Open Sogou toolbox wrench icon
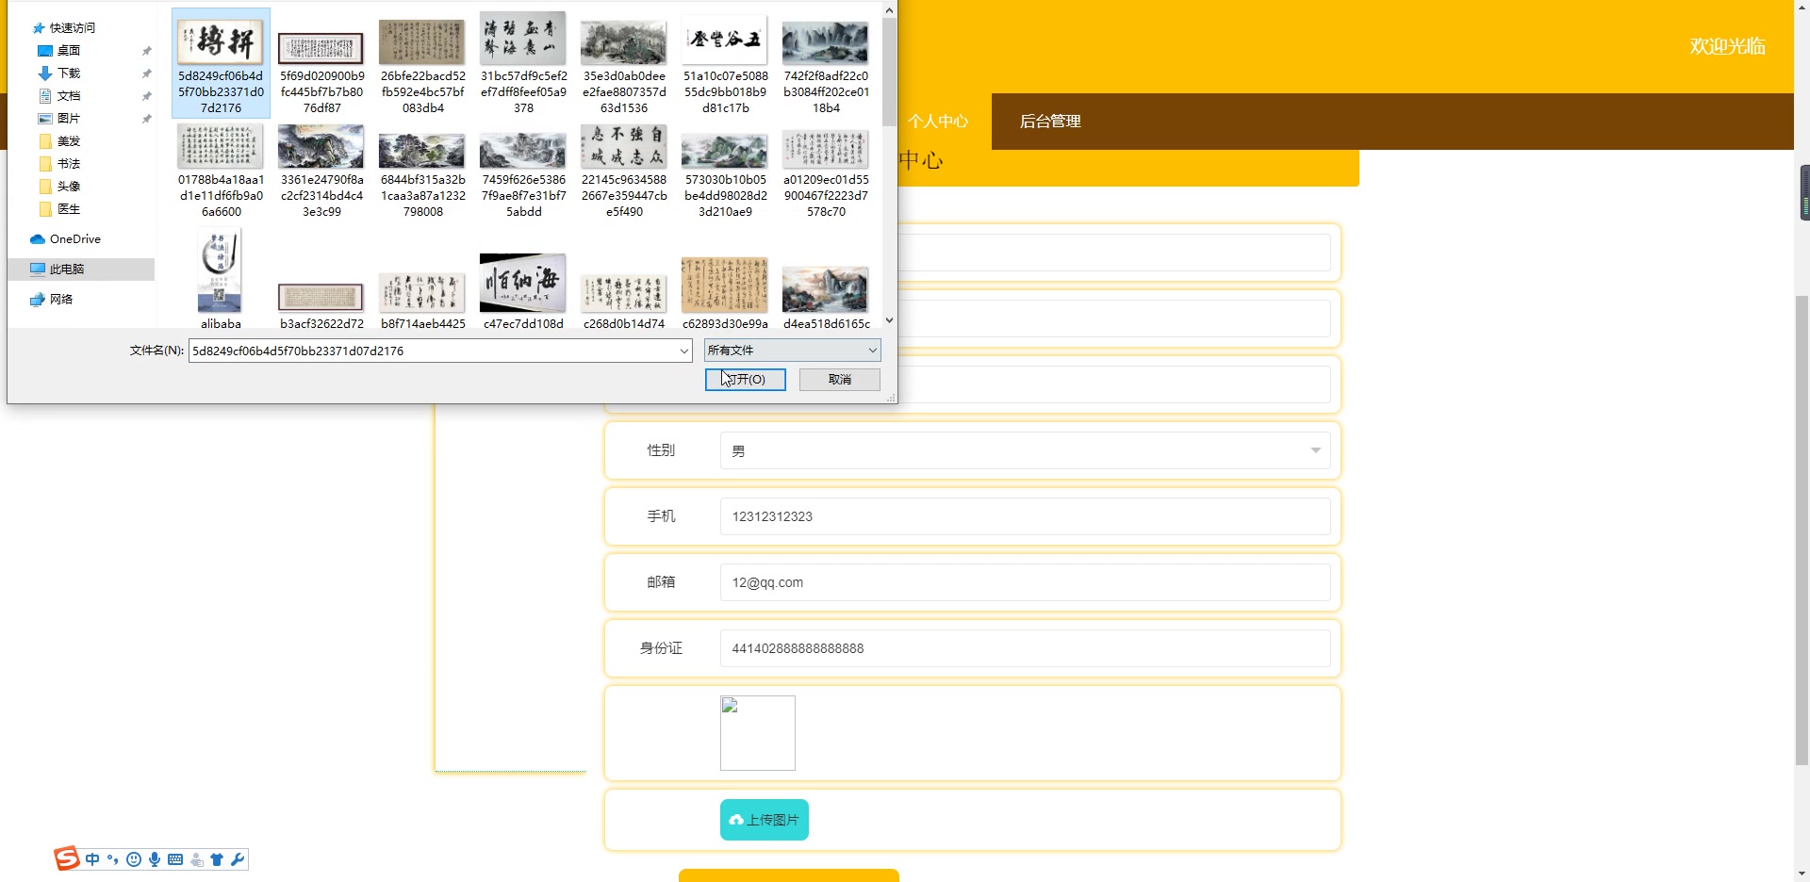The height and width of the screenshot is (882, 1810). [x=238, y=859]
